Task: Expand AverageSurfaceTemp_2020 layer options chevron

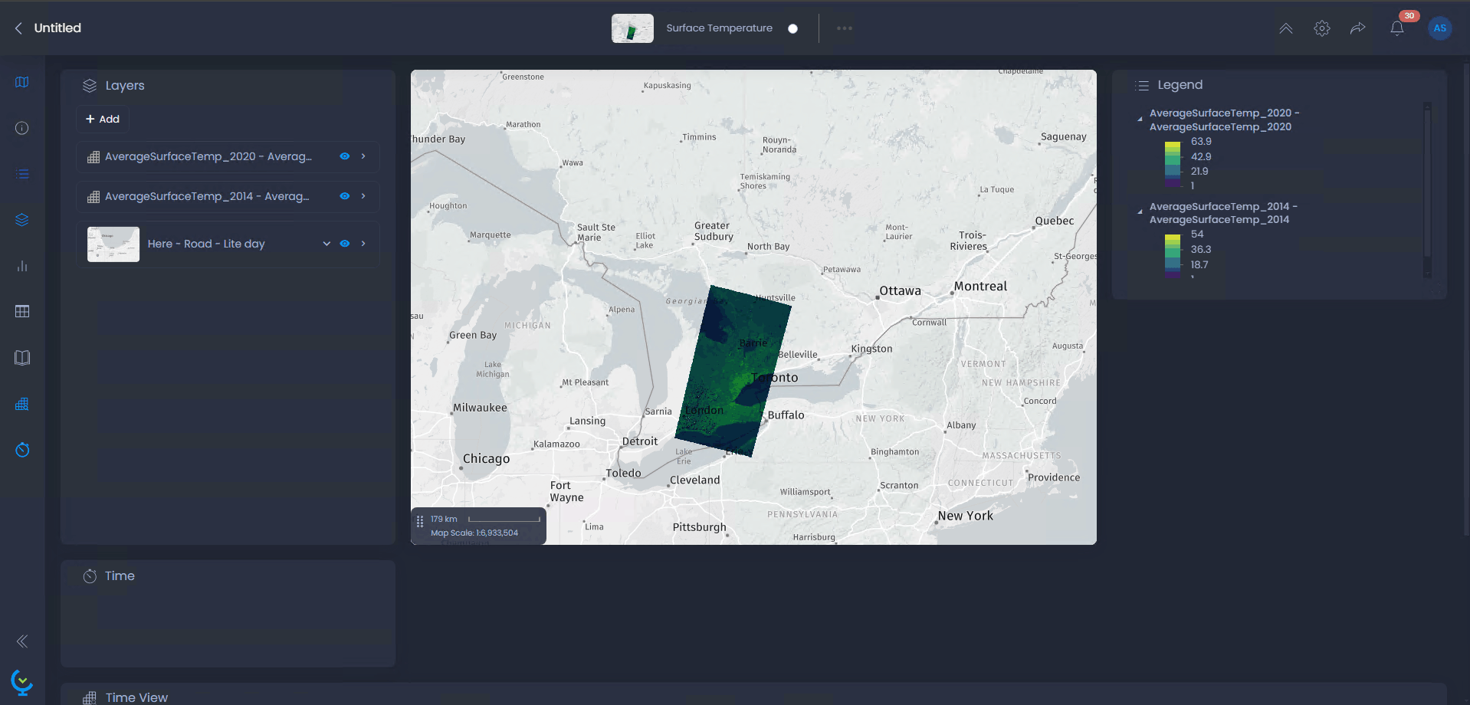Action: (x=363, y=156)
